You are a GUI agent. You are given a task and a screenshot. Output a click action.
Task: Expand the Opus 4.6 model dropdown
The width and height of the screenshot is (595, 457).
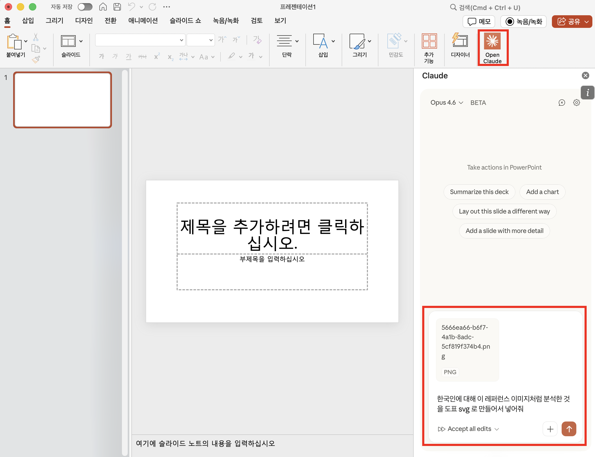pos(446,103)
